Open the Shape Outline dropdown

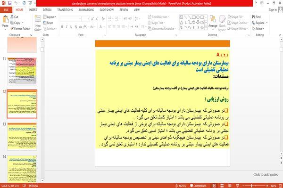pyautogui.click(x=238, y=23)
